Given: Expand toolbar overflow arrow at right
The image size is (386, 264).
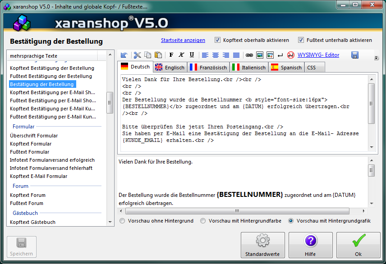Looking at the screenshot, I should 376,58.
